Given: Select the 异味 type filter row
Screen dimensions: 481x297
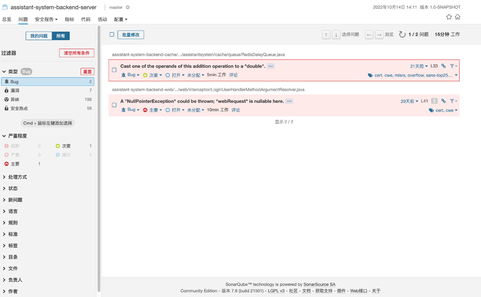Looking at the screenshot, I should [x=48, y=99].
